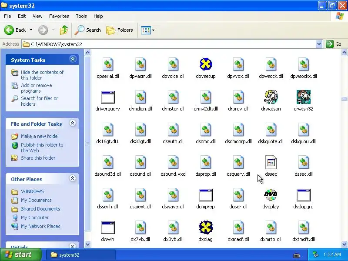Open the File menu
The image size is (348, 261).
(x=7, y=16)
